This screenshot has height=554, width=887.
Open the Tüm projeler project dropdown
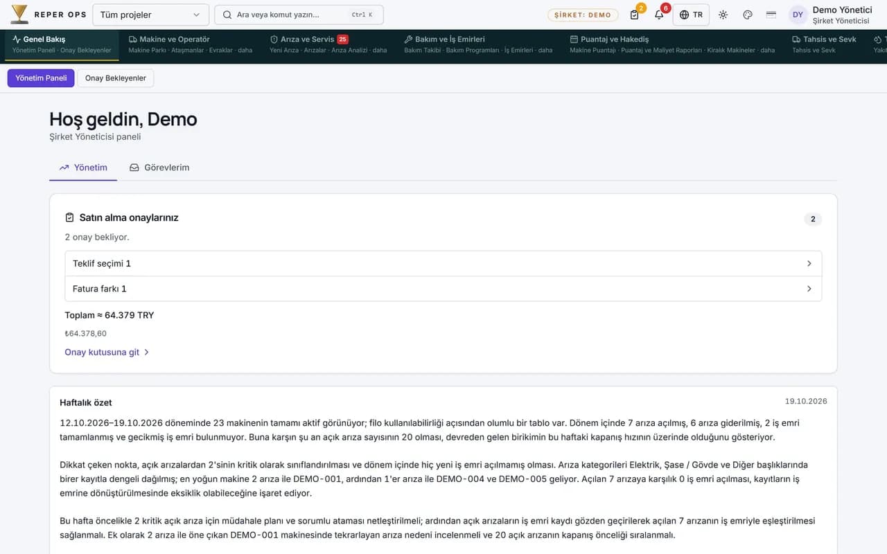pyautogui.click(x=150, y=15)
